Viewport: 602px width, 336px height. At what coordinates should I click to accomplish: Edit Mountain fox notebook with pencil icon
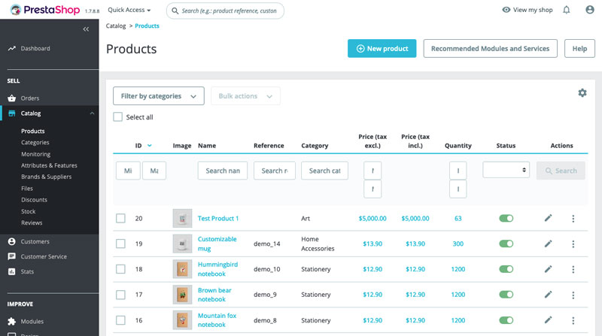point(549,320)
